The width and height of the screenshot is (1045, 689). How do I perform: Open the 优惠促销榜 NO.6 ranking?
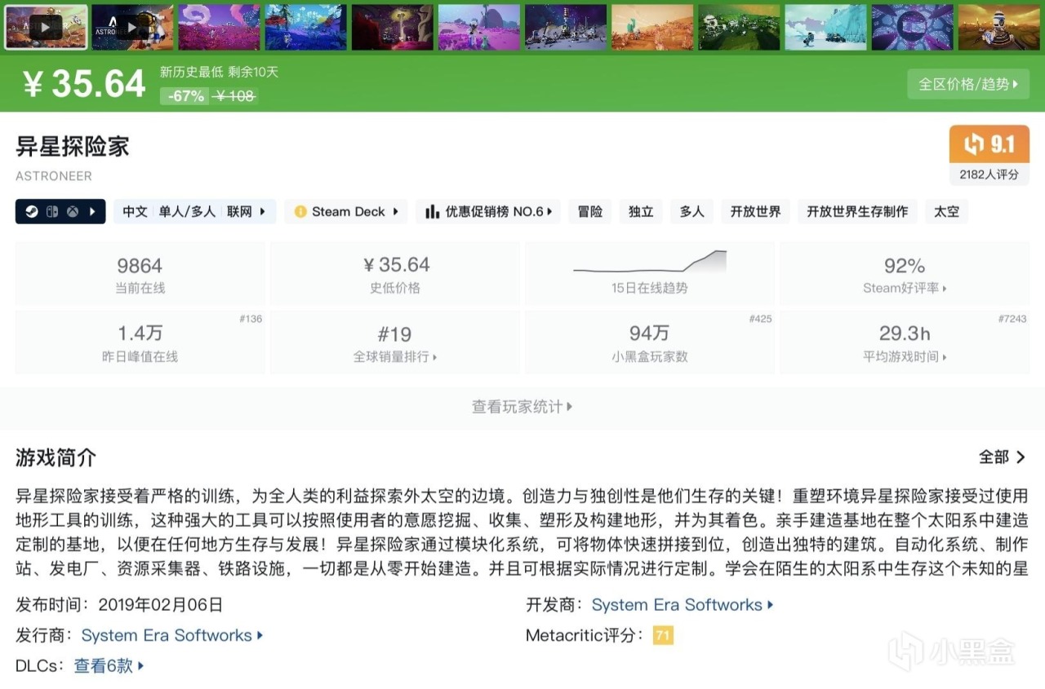488,212
